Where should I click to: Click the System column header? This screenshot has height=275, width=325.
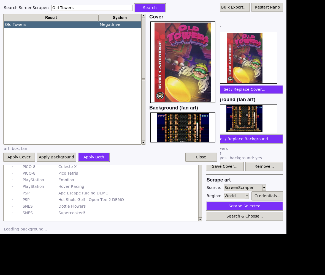point(120,18)
